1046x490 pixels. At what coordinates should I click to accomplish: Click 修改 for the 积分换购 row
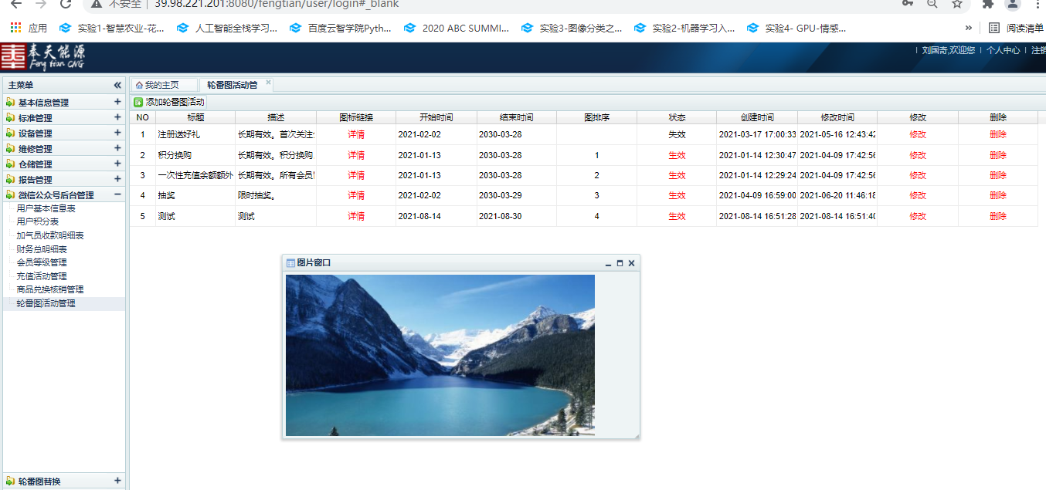coord(918,155)
